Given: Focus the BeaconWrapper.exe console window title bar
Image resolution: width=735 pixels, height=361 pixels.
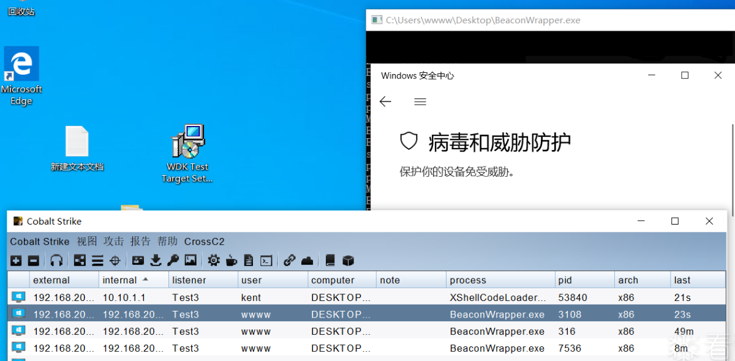Looking at the screenshot, I should click(x=551, y=20).
